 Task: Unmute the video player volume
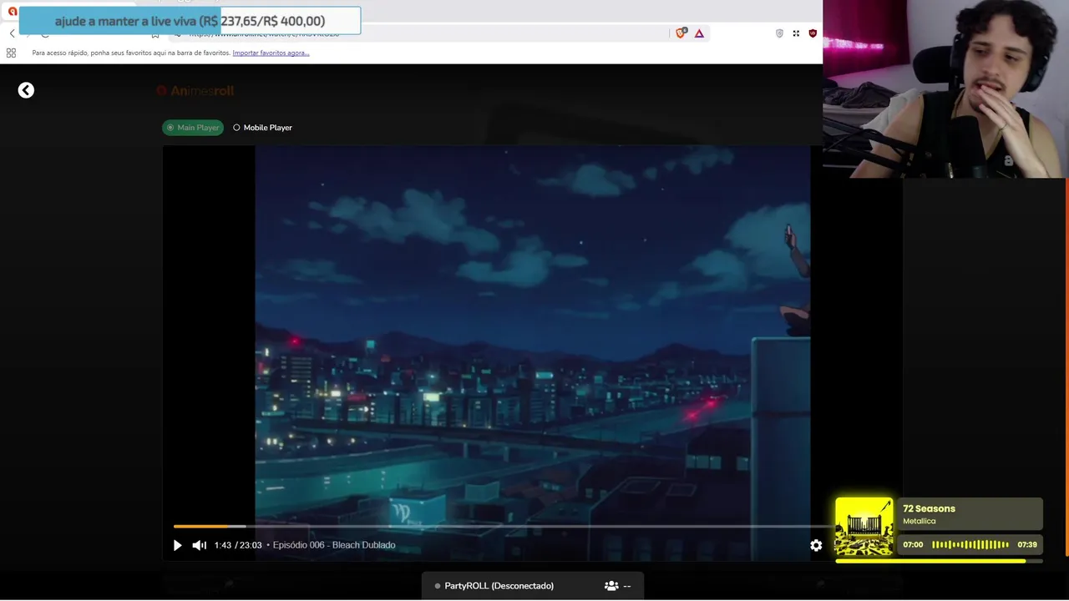(x=199, y=545)
